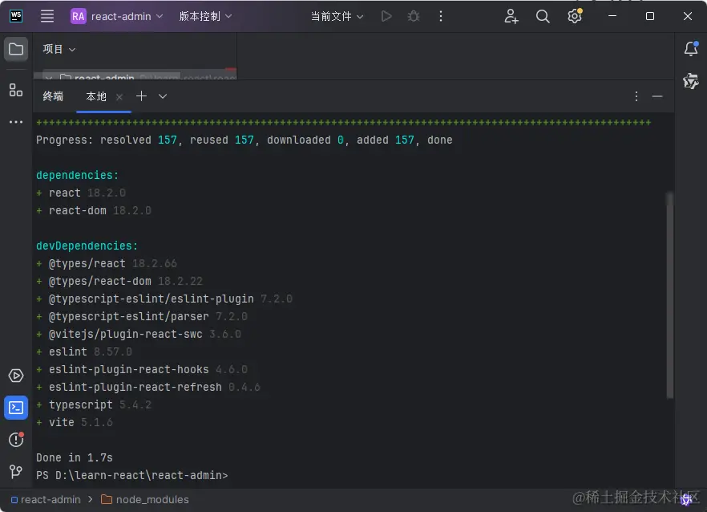The image size is (707, 512).
Task: Open the 版本控制 version control menu
Action: (x=205, y=16)
